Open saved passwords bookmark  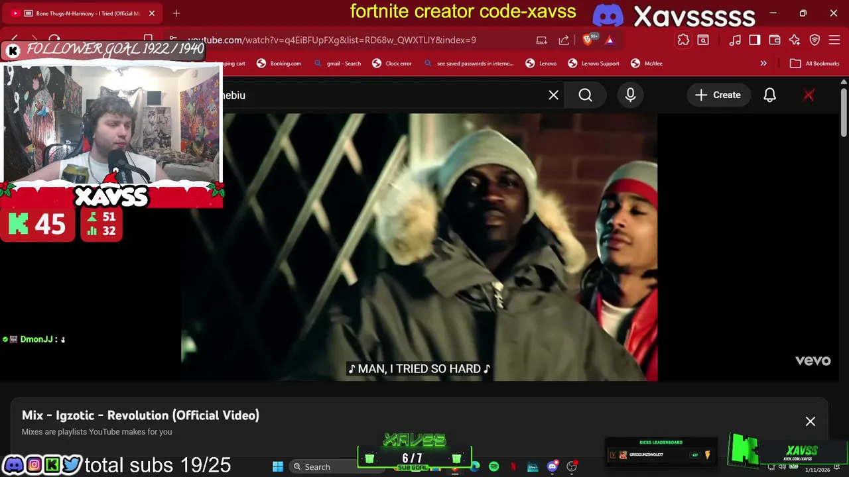[x=468, y=64]
